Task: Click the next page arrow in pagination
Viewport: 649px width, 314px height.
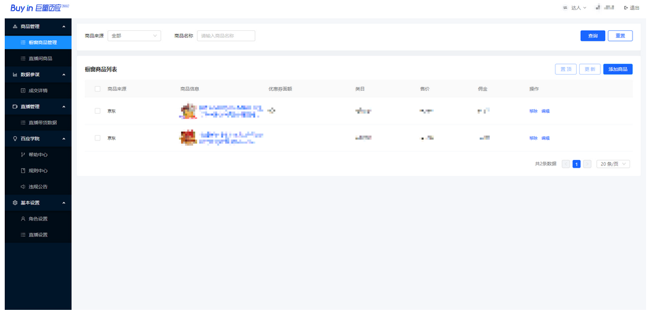Action: click(x=587, y=164)
